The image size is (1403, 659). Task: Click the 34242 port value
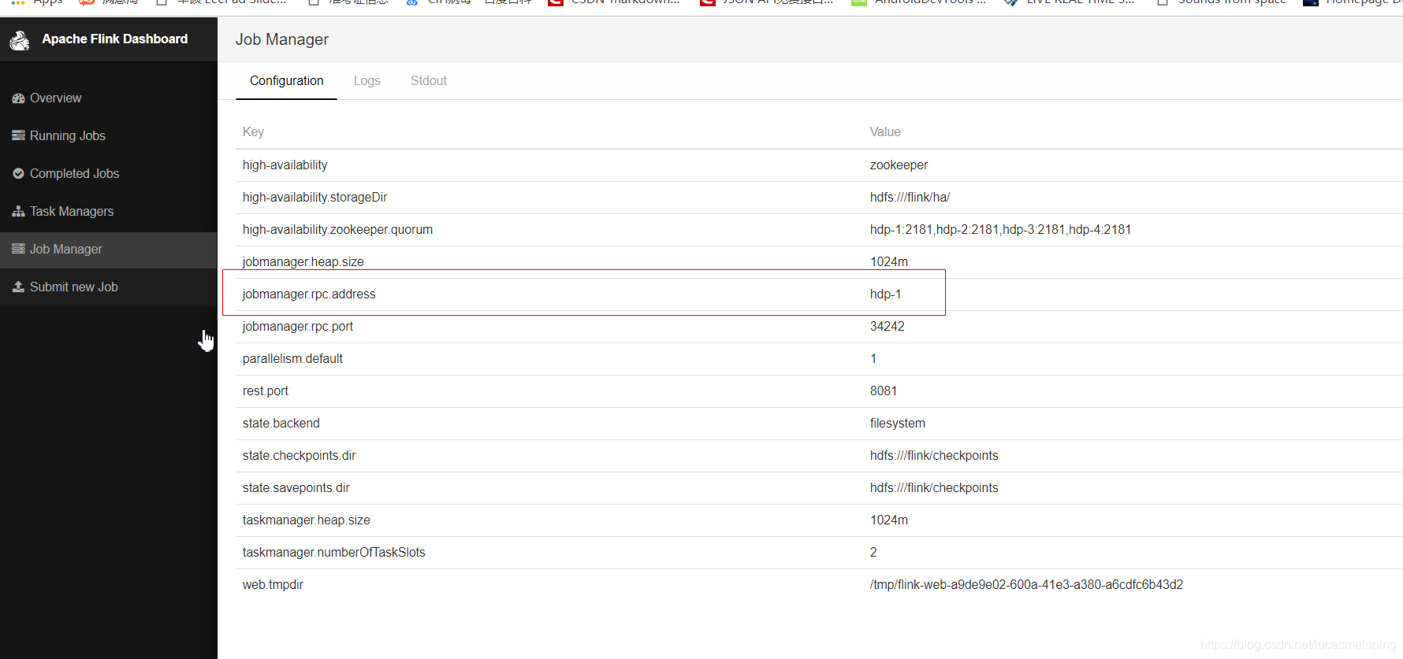coord(888,326)
